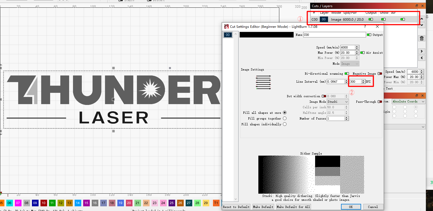Click the scan direction arrows icon
This screenshot has height=211, width=433.
point(263,82)
